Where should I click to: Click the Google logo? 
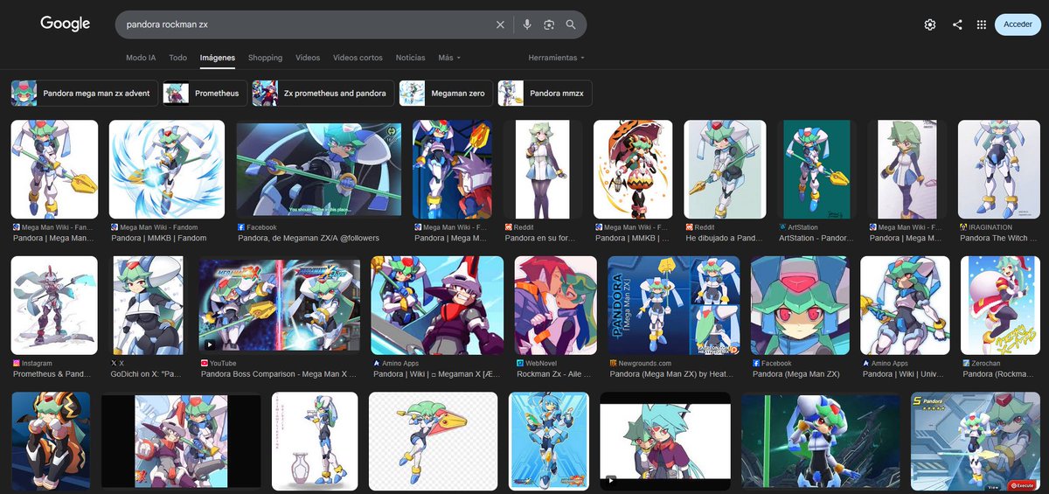coord(66,24)
